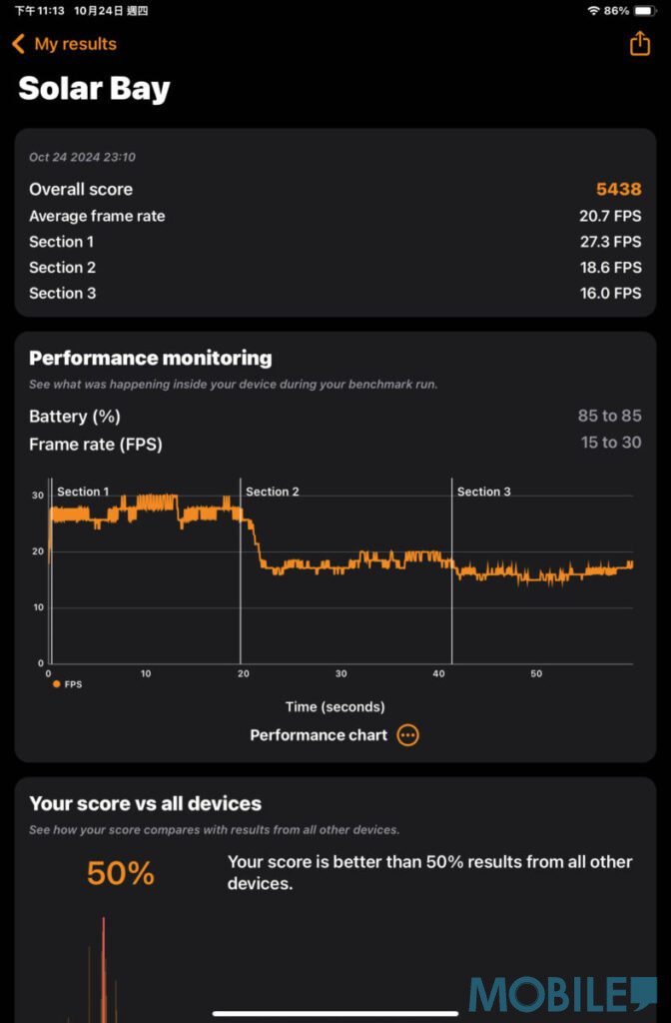This screenshot has height=1023, width=671.
Task: Open the Performance chart link
Action: click(x=319, y=735)
